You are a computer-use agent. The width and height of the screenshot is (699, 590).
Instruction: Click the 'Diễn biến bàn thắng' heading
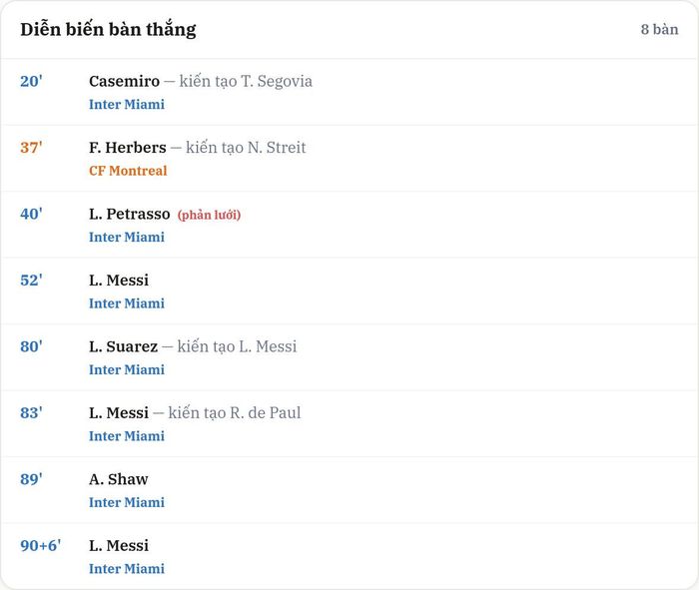click(108, 29)
